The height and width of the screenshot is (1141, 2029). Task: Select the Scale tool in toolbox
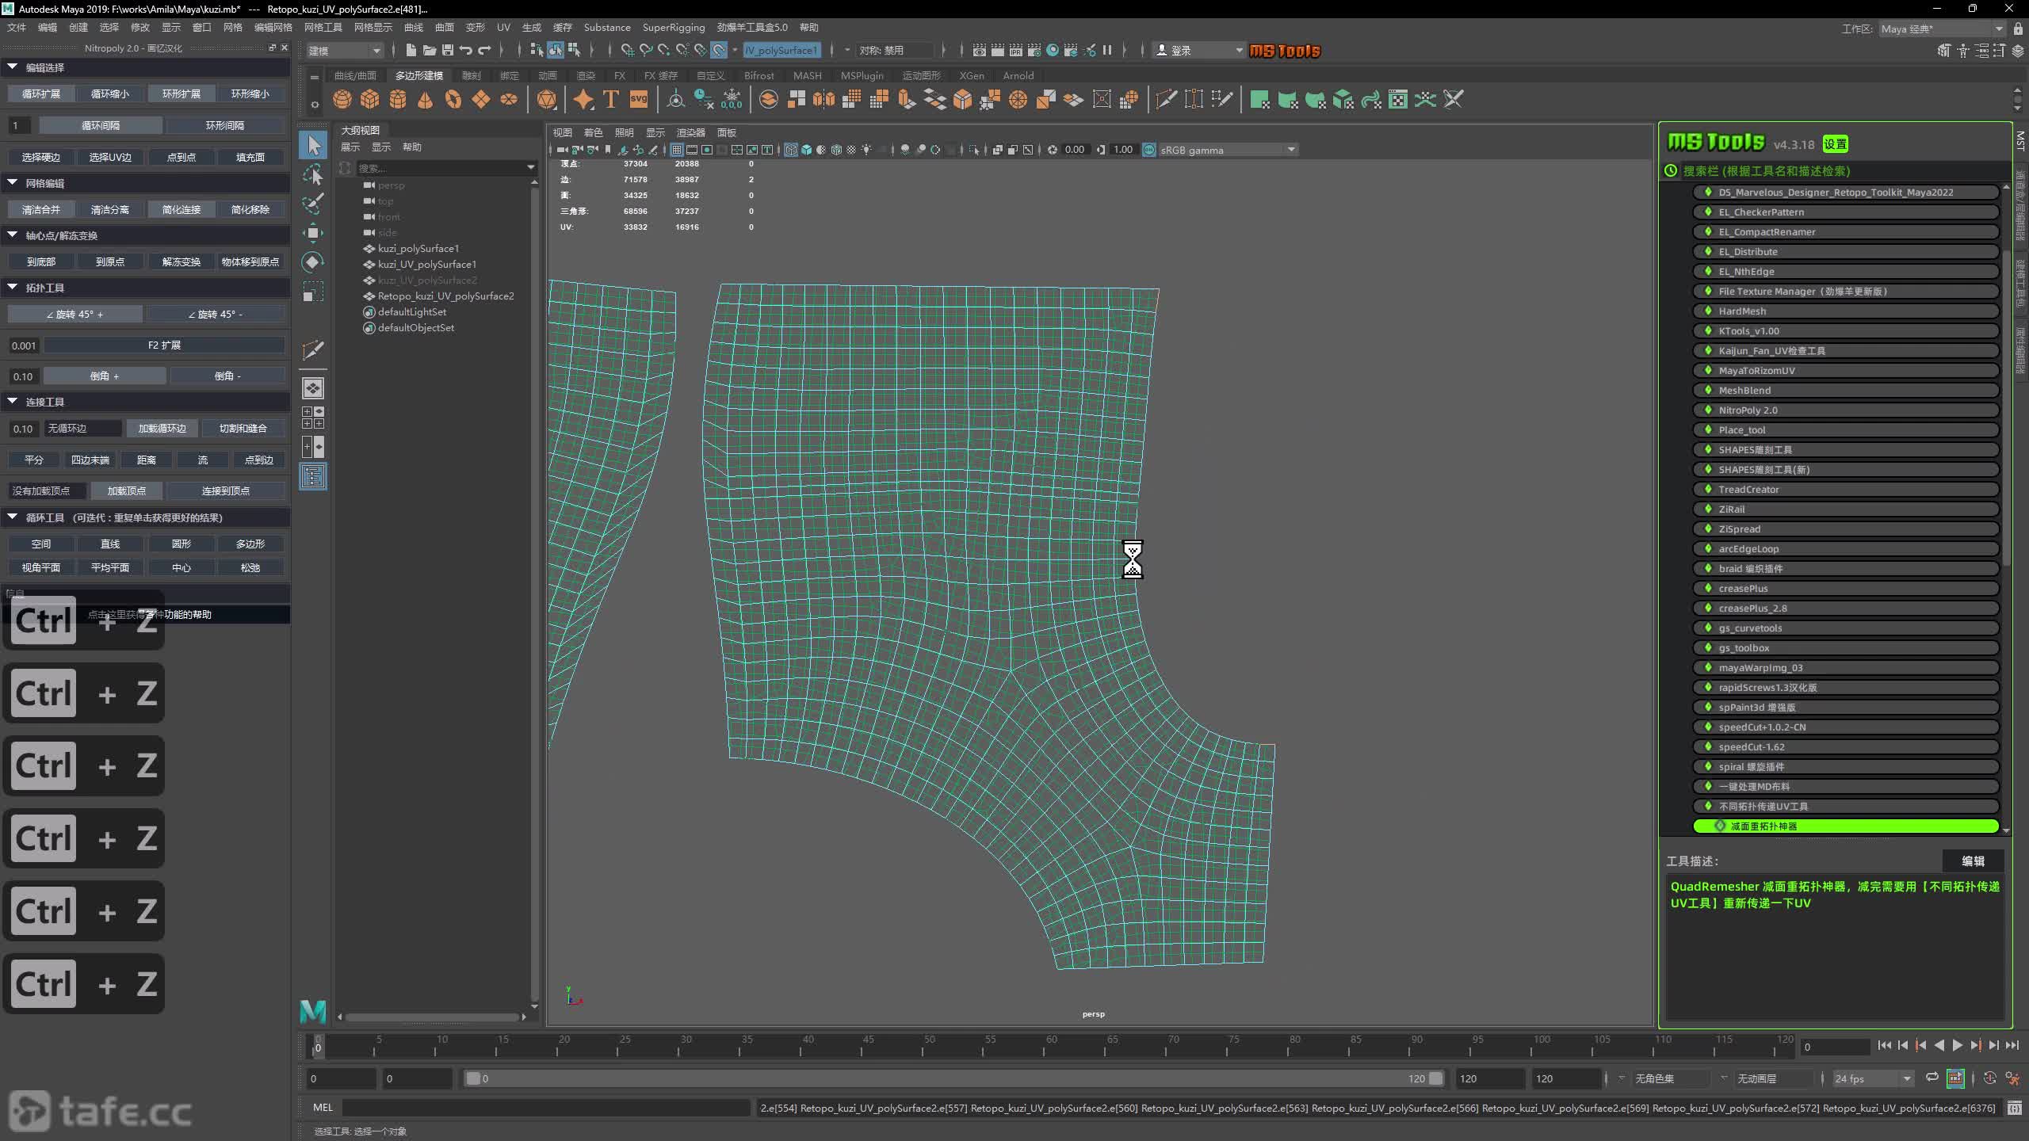click(313, 292)
